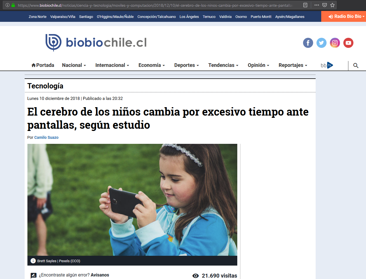This screenshot has width=366, height=279.
Task: Open author link Camilo Suazo
Action: pos(46,137)
